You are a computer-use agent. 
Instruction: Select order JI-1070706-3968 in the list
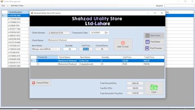(18, 16)
